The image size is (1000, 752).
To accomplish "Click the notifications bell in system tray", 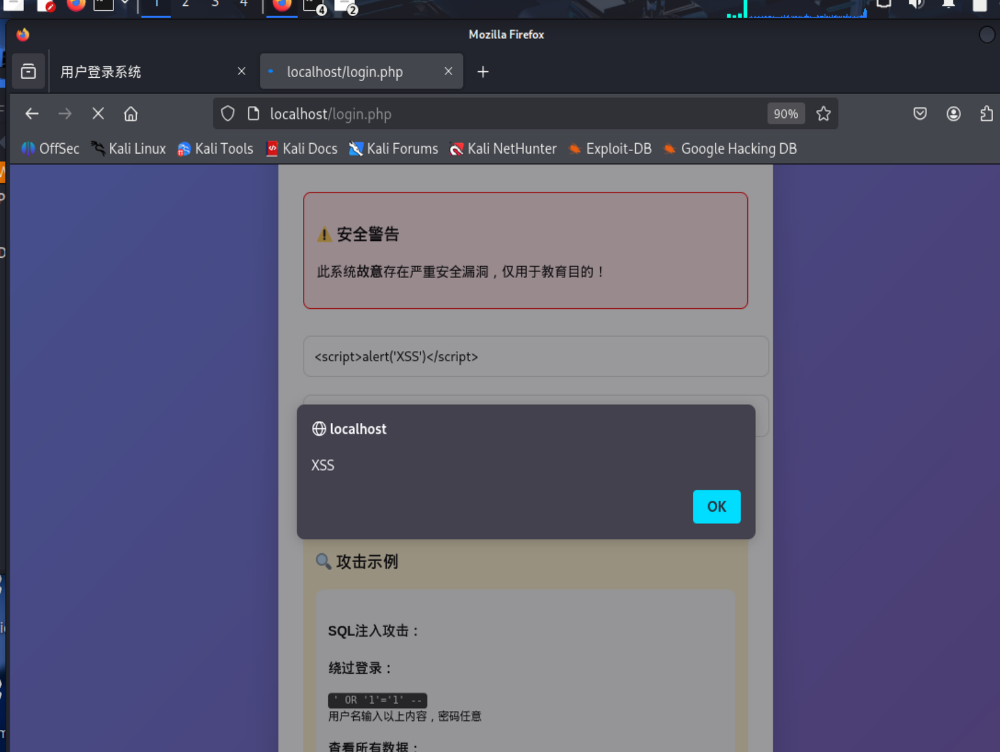I will [948, 4].
